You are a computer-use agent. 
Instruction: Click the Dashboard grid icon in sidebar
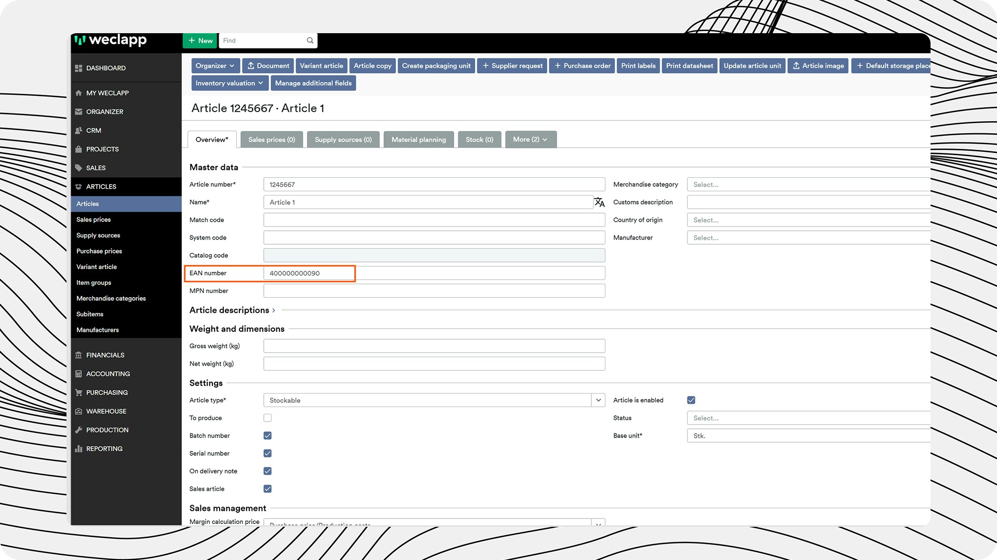click(x=78, y=68)
